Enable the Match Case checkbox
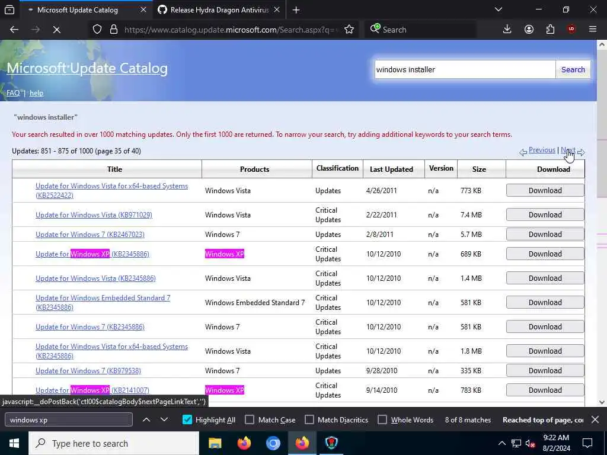607x455 pixels. pyautogui.click(x=250, y=420)
